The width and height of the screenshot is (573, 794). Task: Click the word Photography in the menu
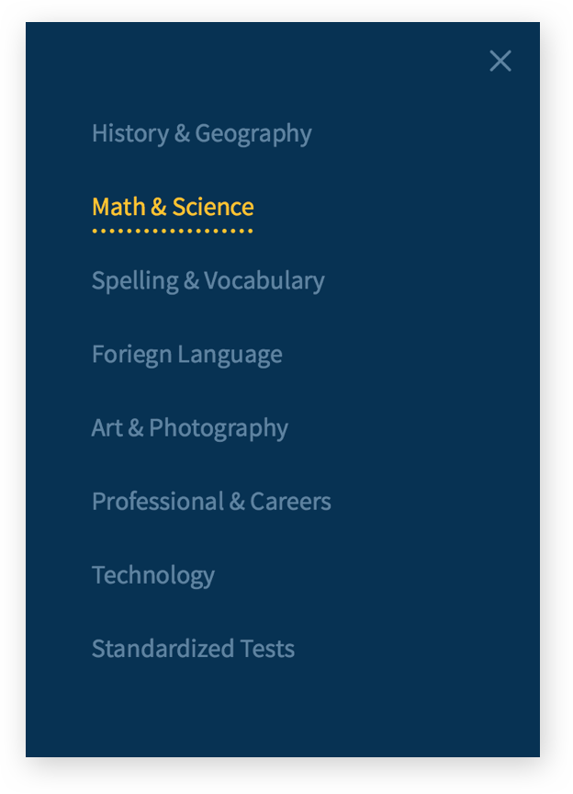tap(219, 428)
